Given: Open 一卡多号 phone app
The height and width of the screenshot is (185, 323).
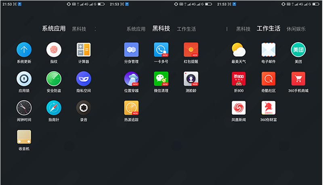Looking at the screenshot, I should (161, 49).
